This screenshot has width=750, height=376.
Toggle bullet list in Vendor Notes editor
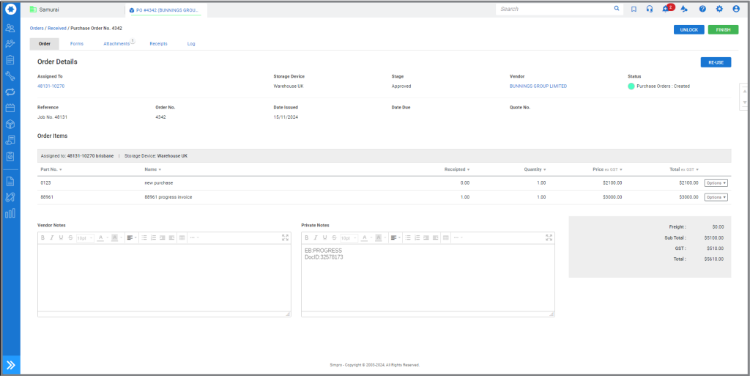(144, 237)
